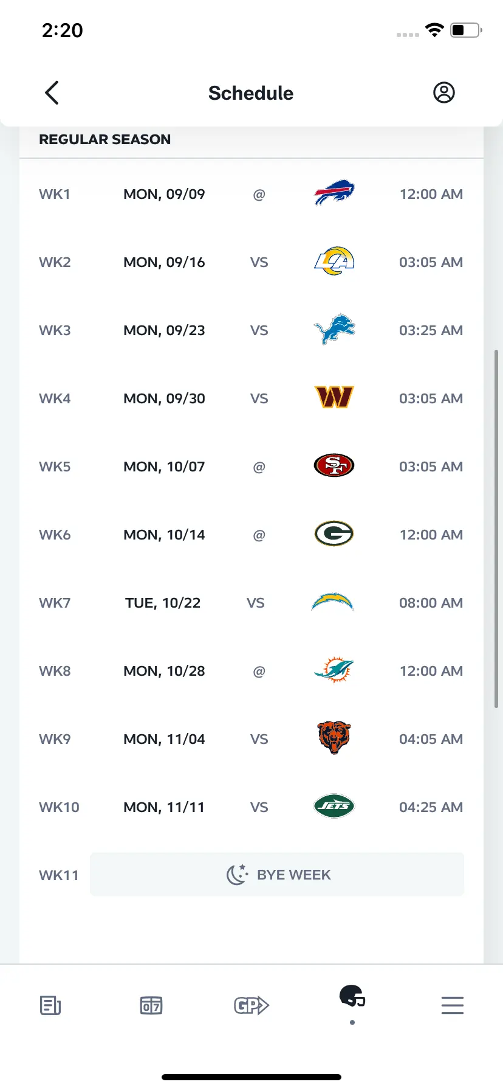Click the schedule list scrollbar

coord(496,529)
